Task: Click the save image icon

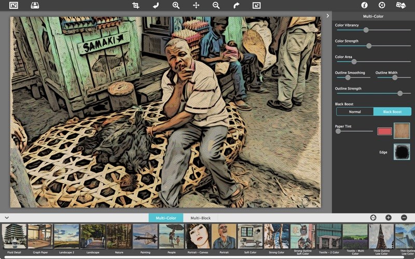Action: [35, 5]
